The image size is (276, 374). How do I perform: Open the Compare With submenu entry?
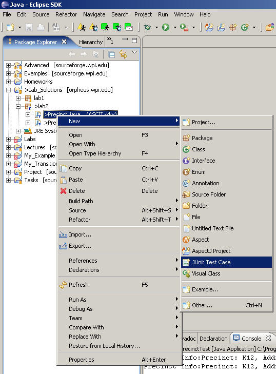[119, 327]
